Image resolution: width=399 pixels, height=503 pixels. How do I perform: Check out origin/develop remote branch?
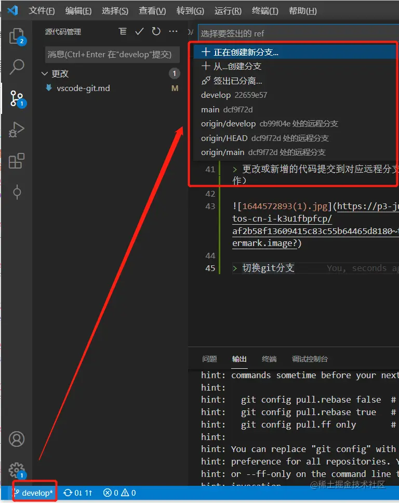pos(295,123)
